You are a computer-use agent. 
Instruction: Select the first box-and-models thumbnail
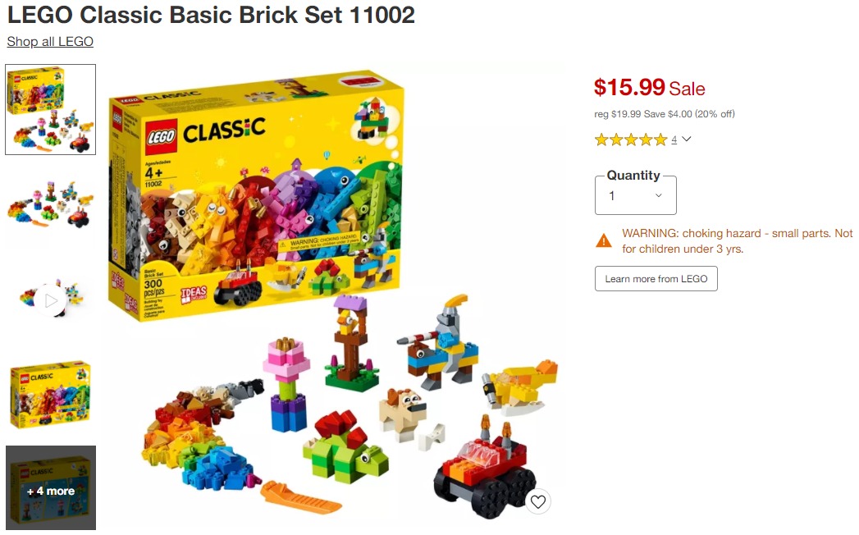coord(50,110)
